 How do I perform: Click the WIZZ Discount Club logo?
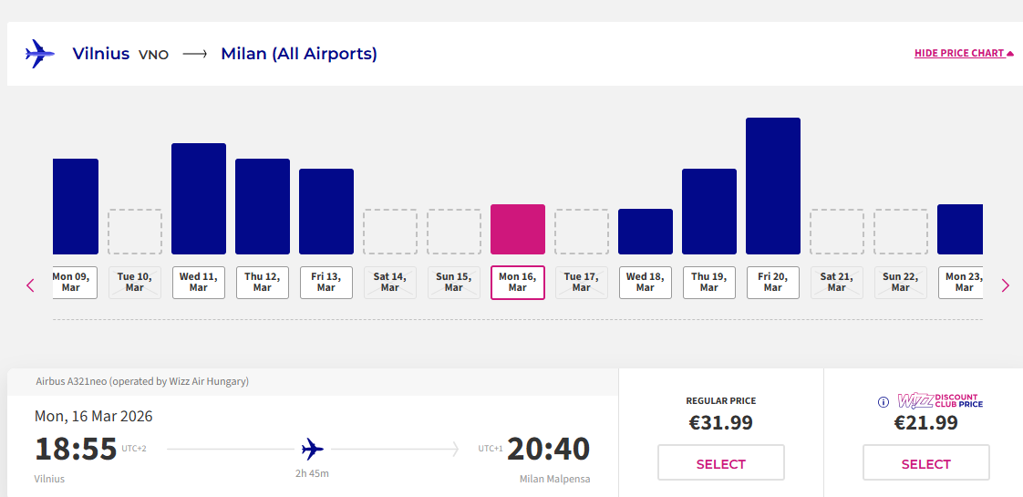(x=939, y=401)
